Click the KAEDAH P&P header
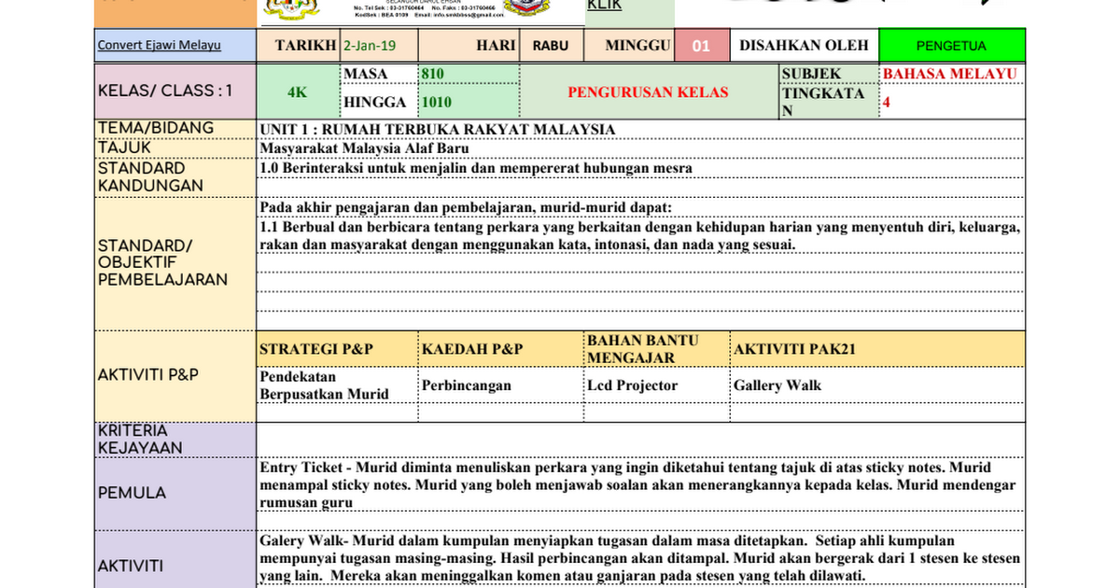Image resolution: width=1120 pixels, height=588 pixels. [x=501, y=349]
